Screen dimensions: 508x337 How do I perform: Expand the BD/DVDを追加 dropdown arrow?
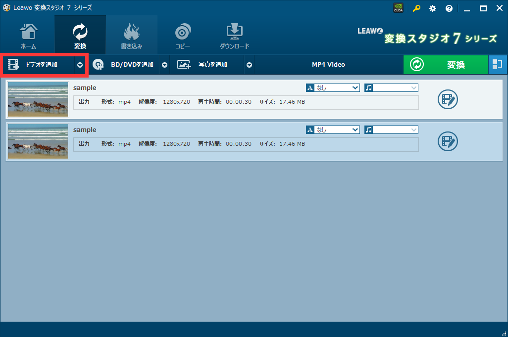click(x=164, y=65)
